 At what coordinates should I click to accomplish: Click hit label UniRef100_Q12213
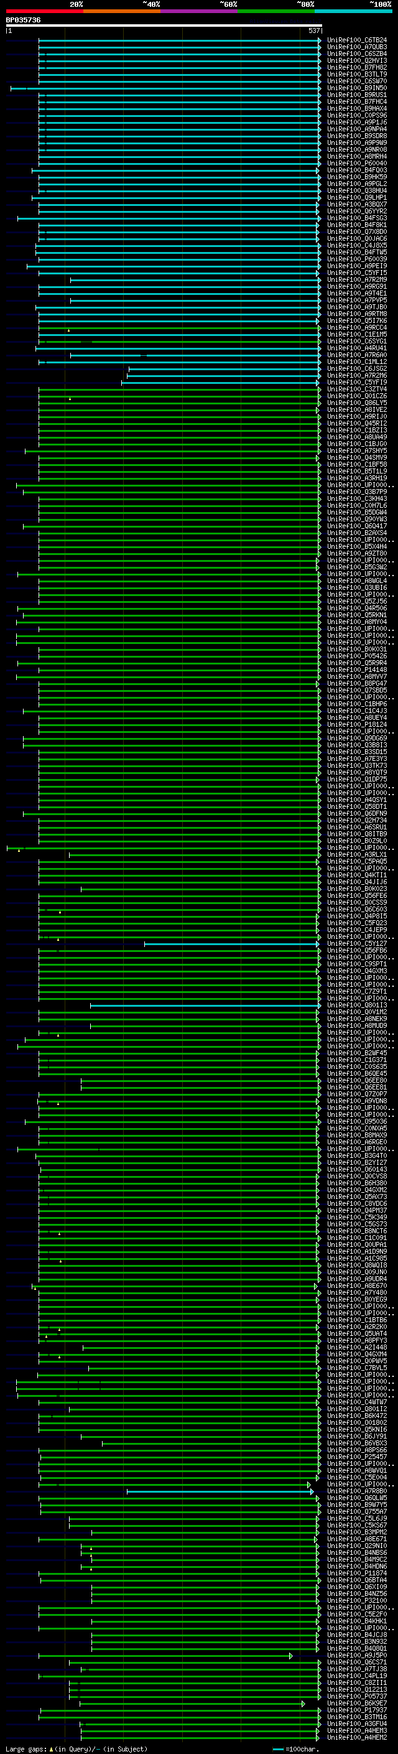coord(357,1689)
